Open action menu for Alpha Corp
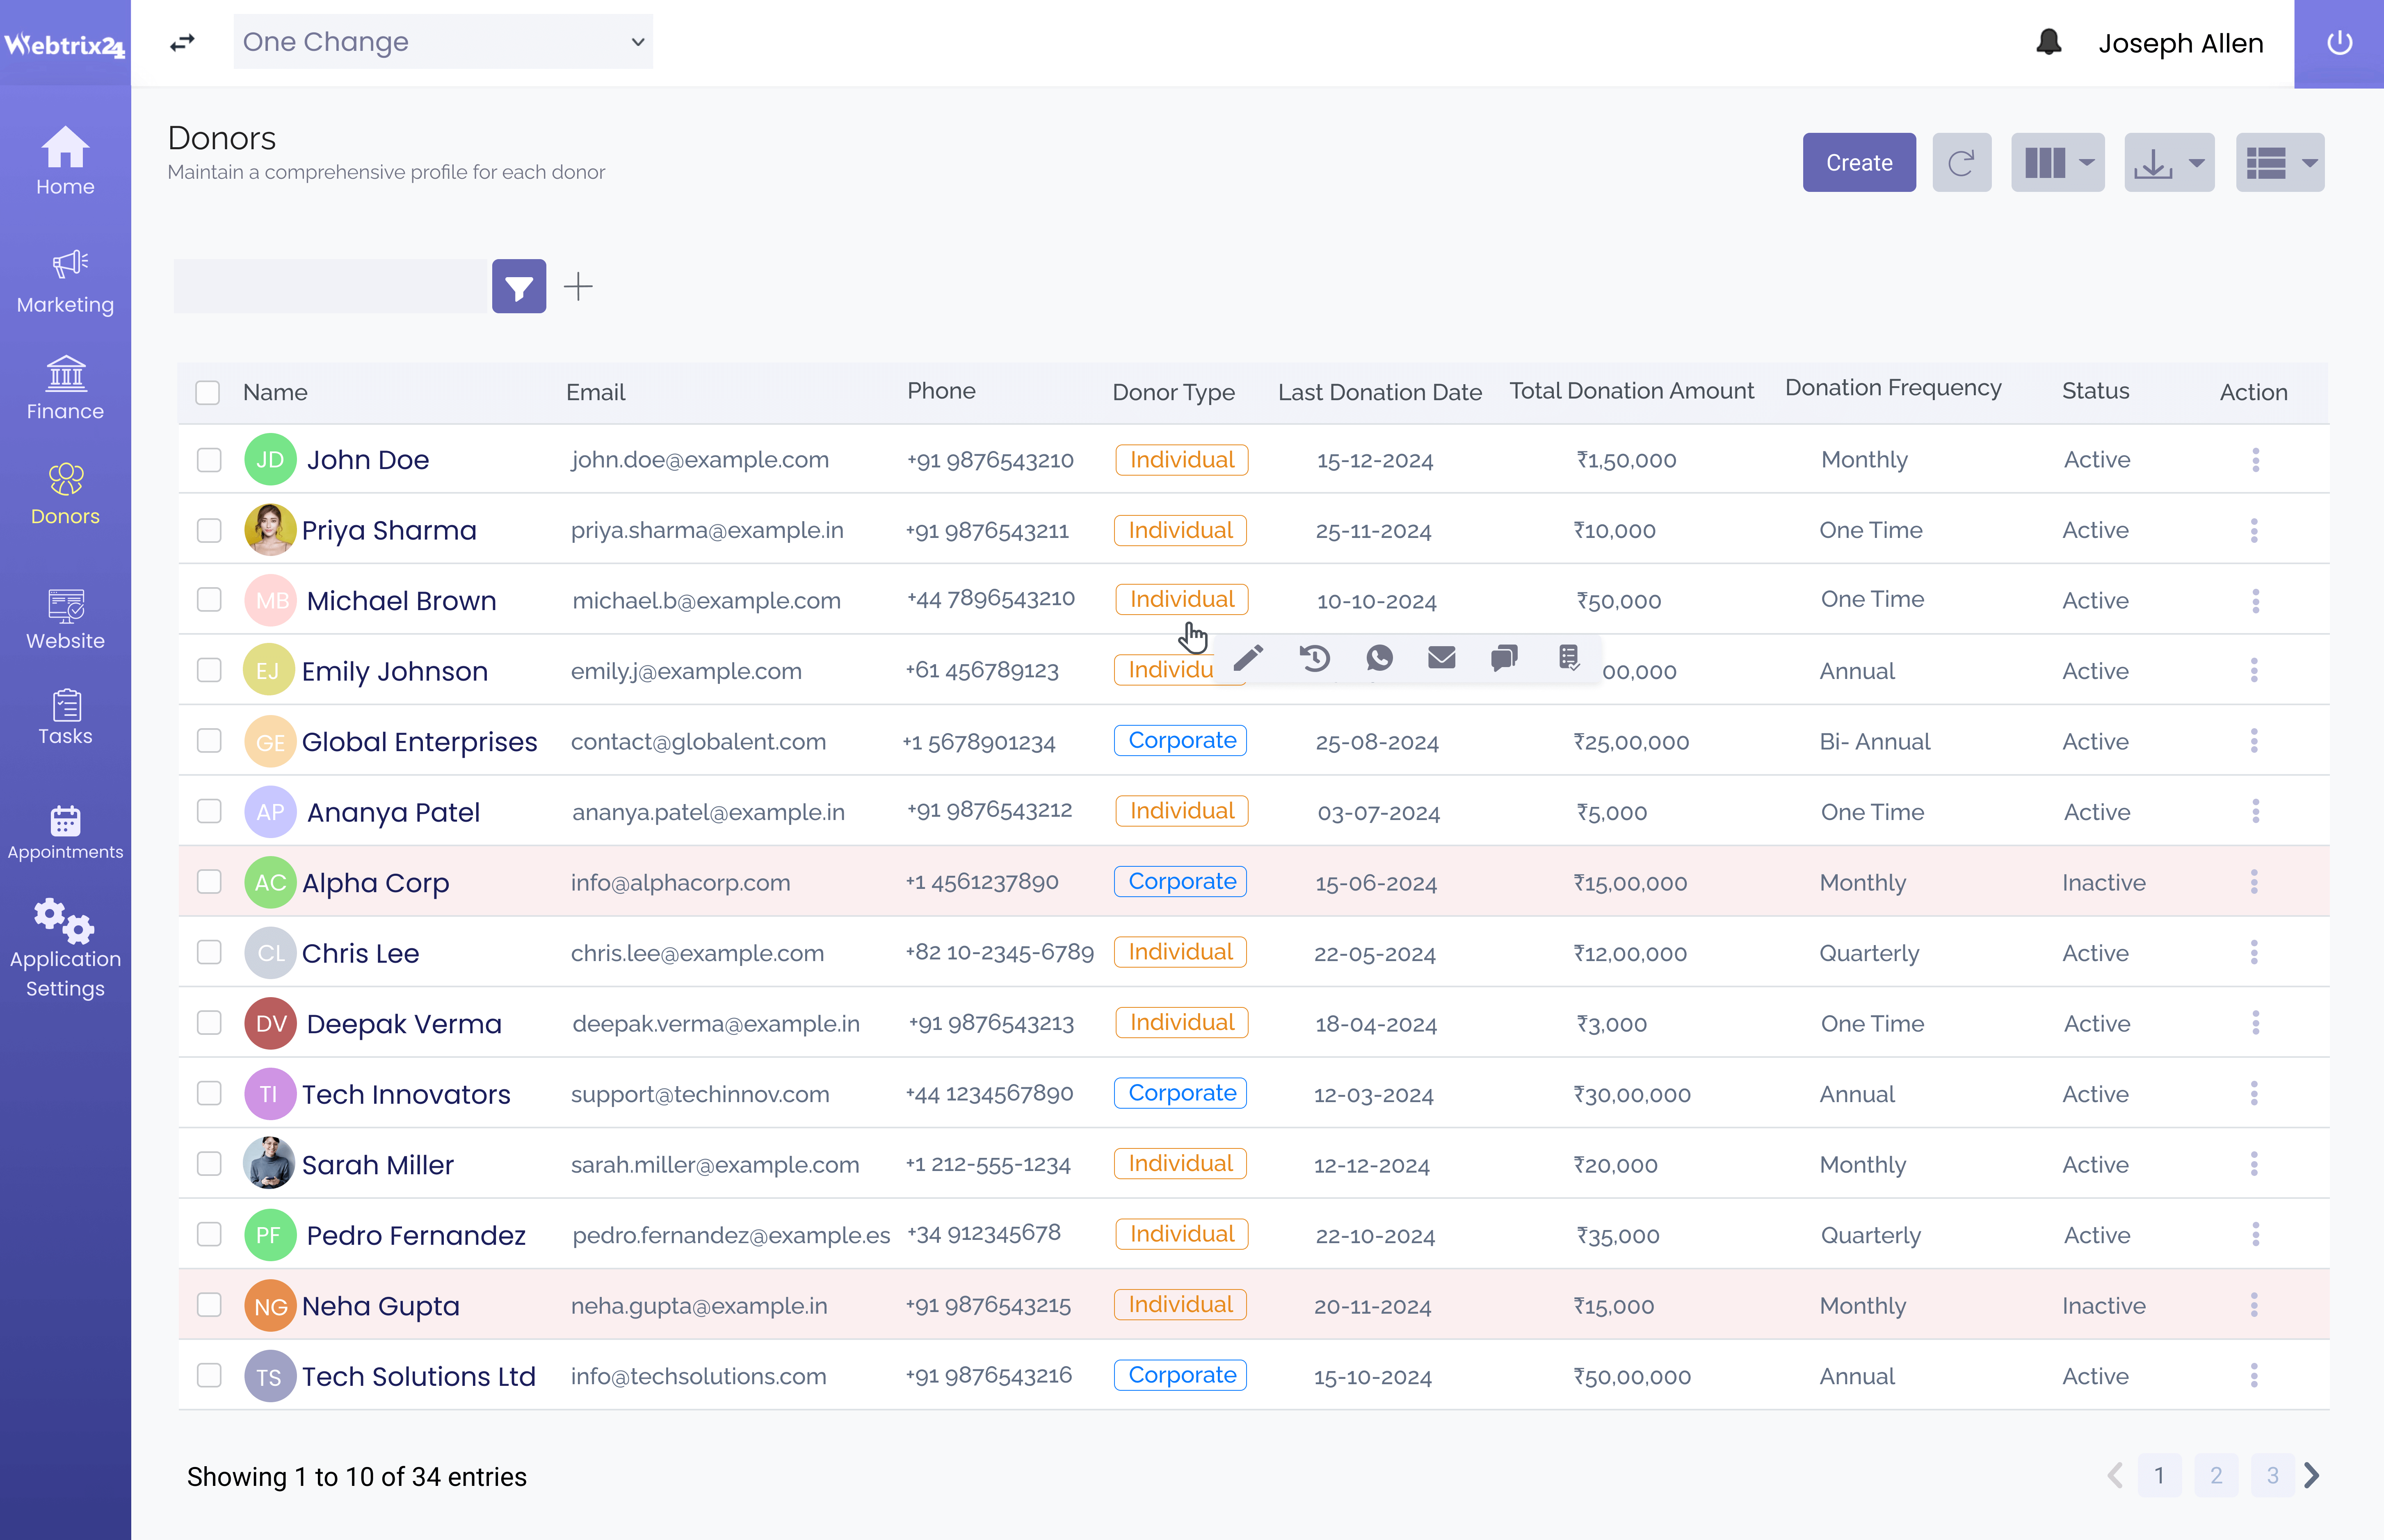 [2254, 882]
